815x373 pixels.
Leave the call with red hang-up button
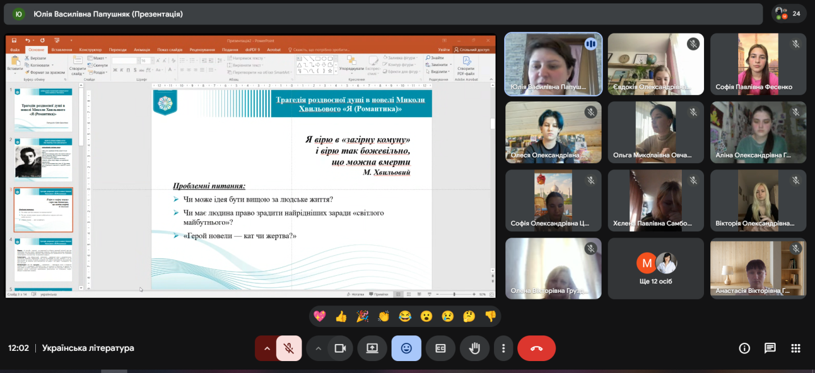536,349
